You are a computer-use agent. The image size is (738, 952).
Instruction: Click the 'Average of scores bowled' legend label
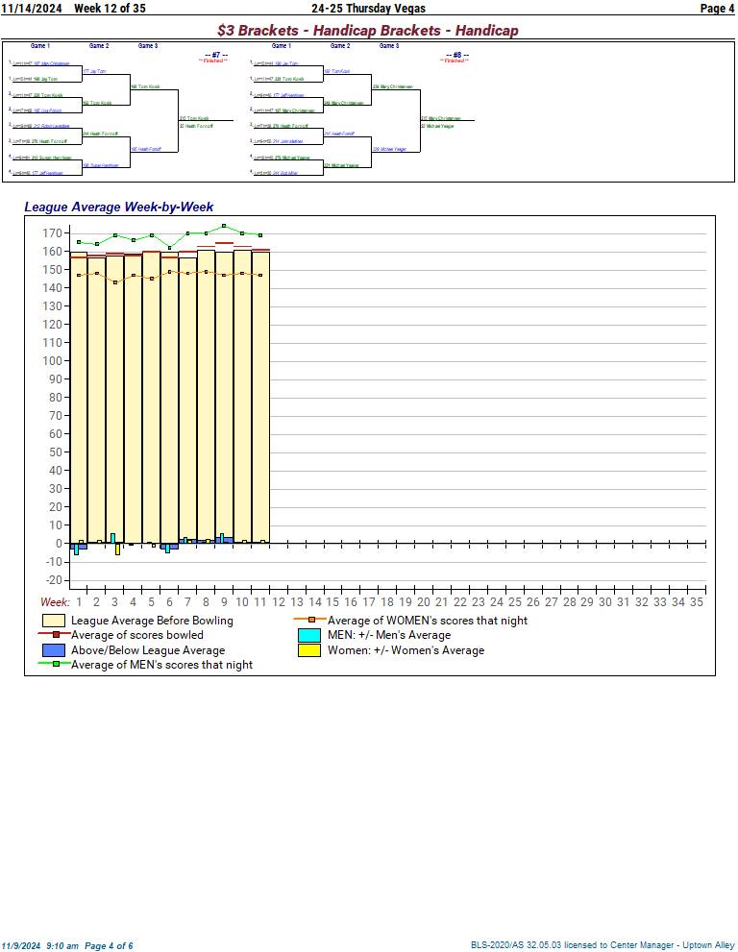point(137,635)
